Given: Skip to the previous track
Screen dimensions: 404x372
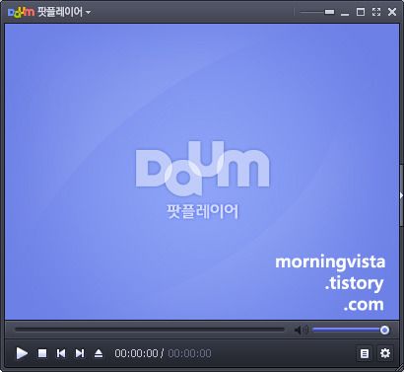Looking at the screenshot, I should tap(61, 353).
